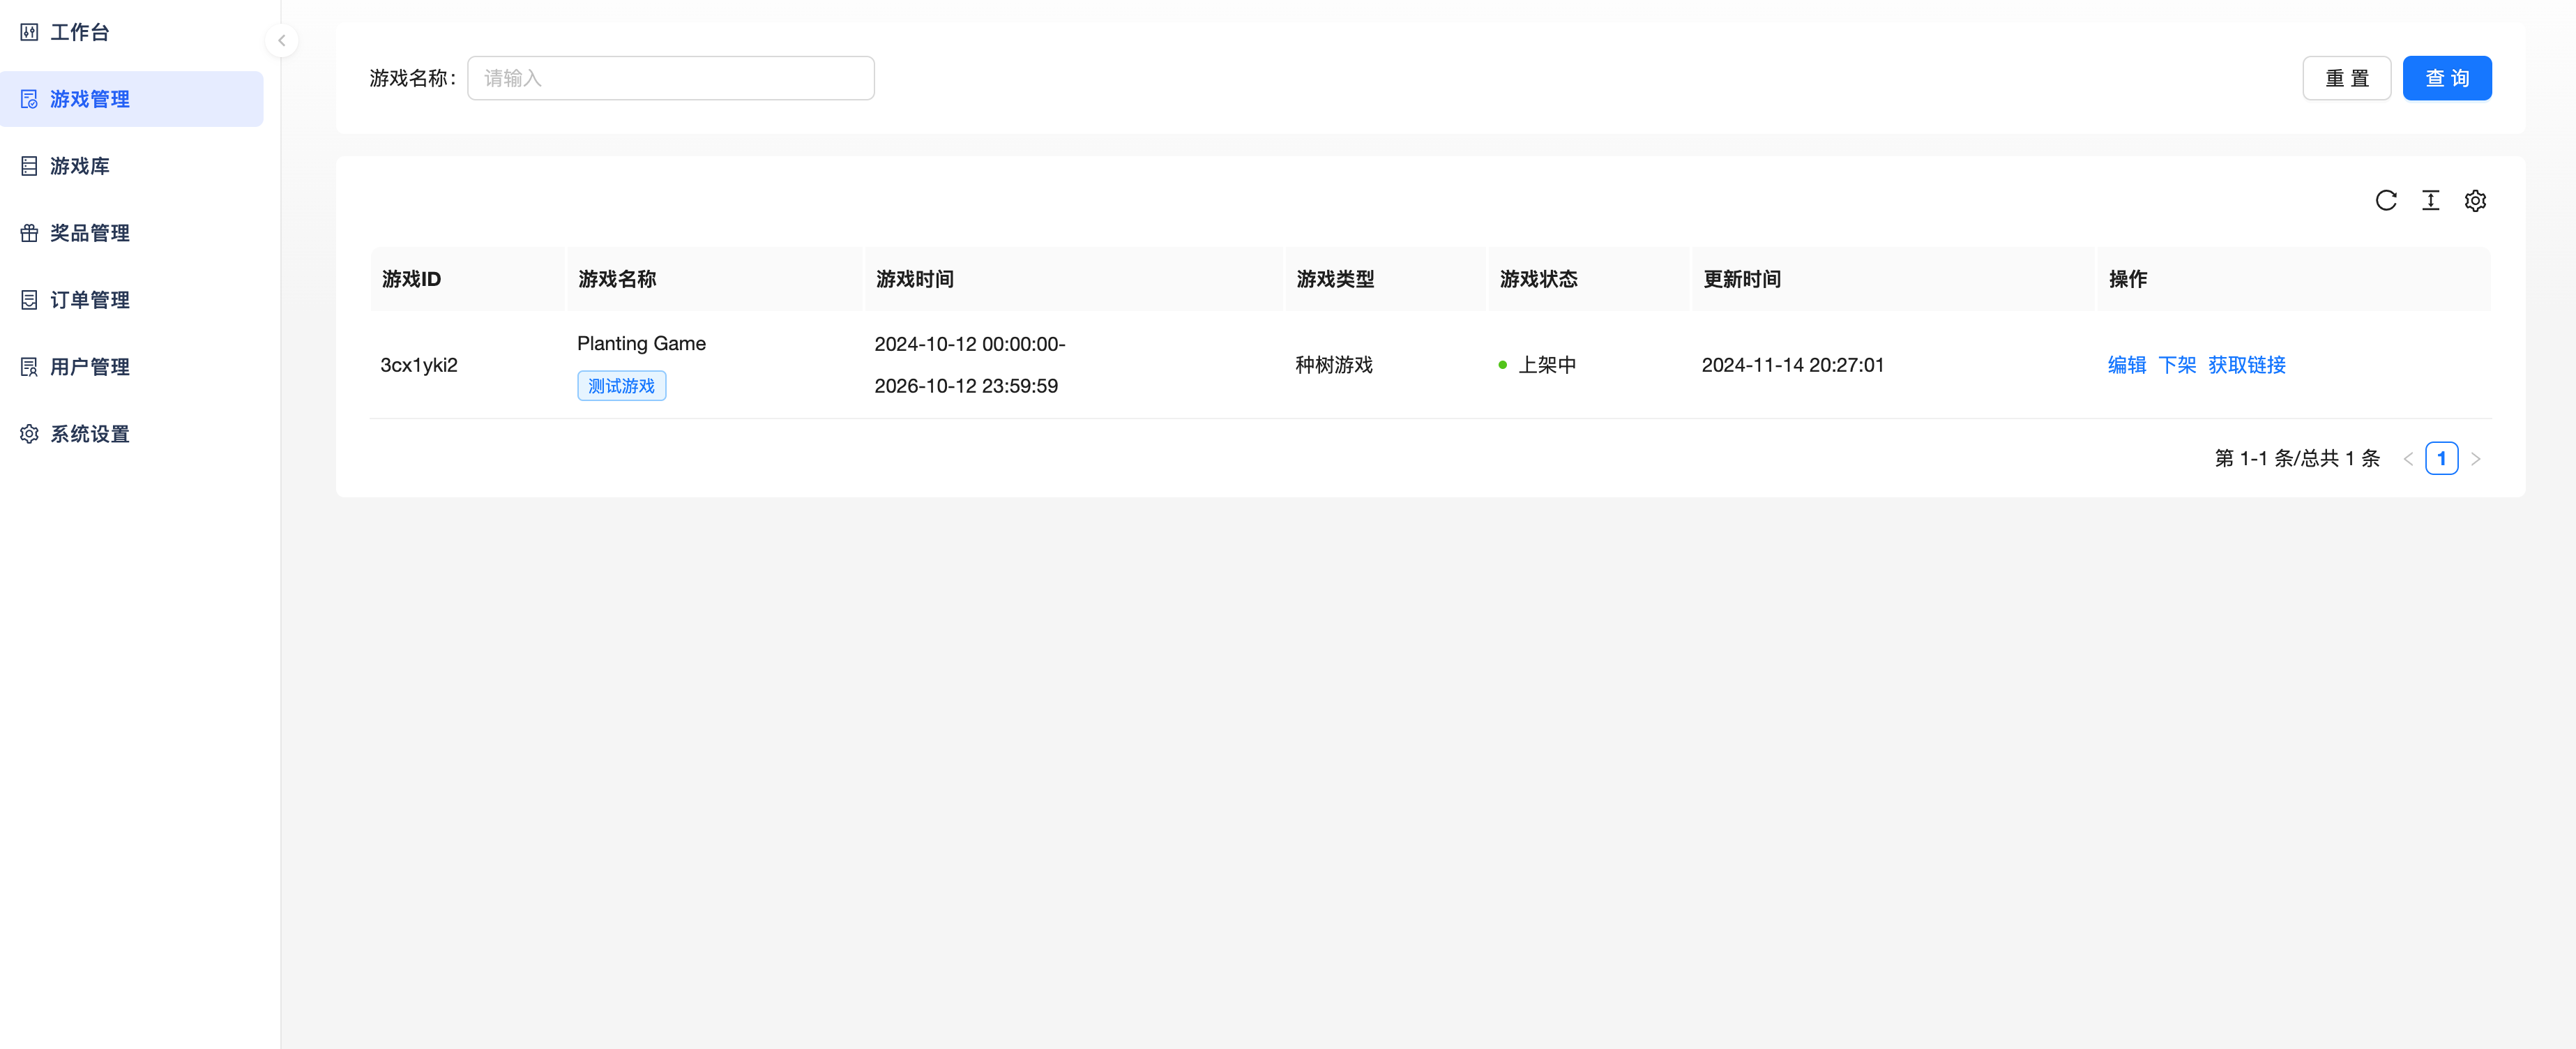Click the previous page arrow
The image size is (2576, 1049).
[2409, 458]
